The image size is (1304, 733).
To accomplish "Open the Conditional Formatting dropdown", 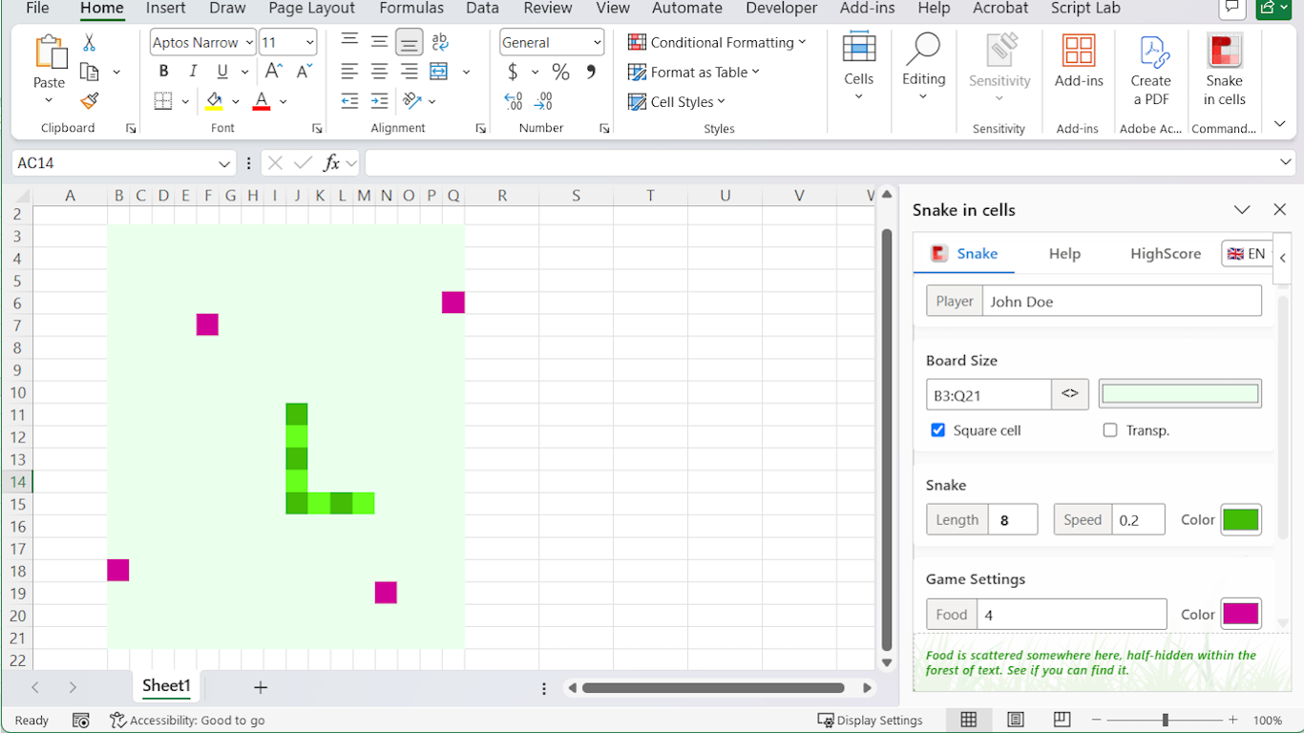I will tap(717, 42).
